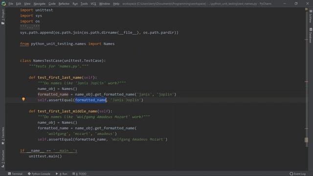This screenshot has width=313, height=176.
Task: Open the Structure tool window
Action: 3,158
